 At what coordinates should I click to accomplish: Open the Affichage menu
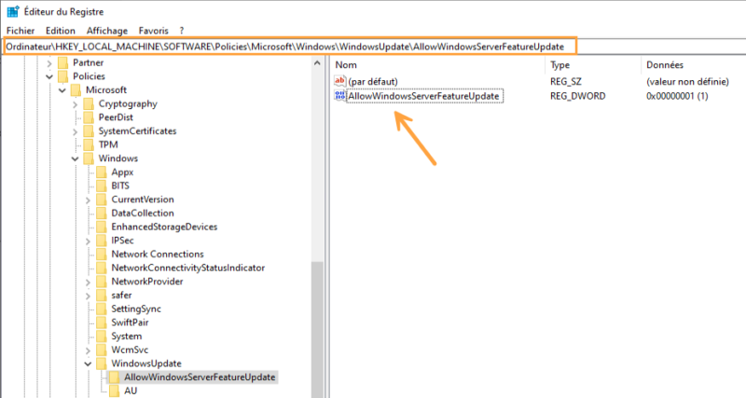click(x=107, y=31)
